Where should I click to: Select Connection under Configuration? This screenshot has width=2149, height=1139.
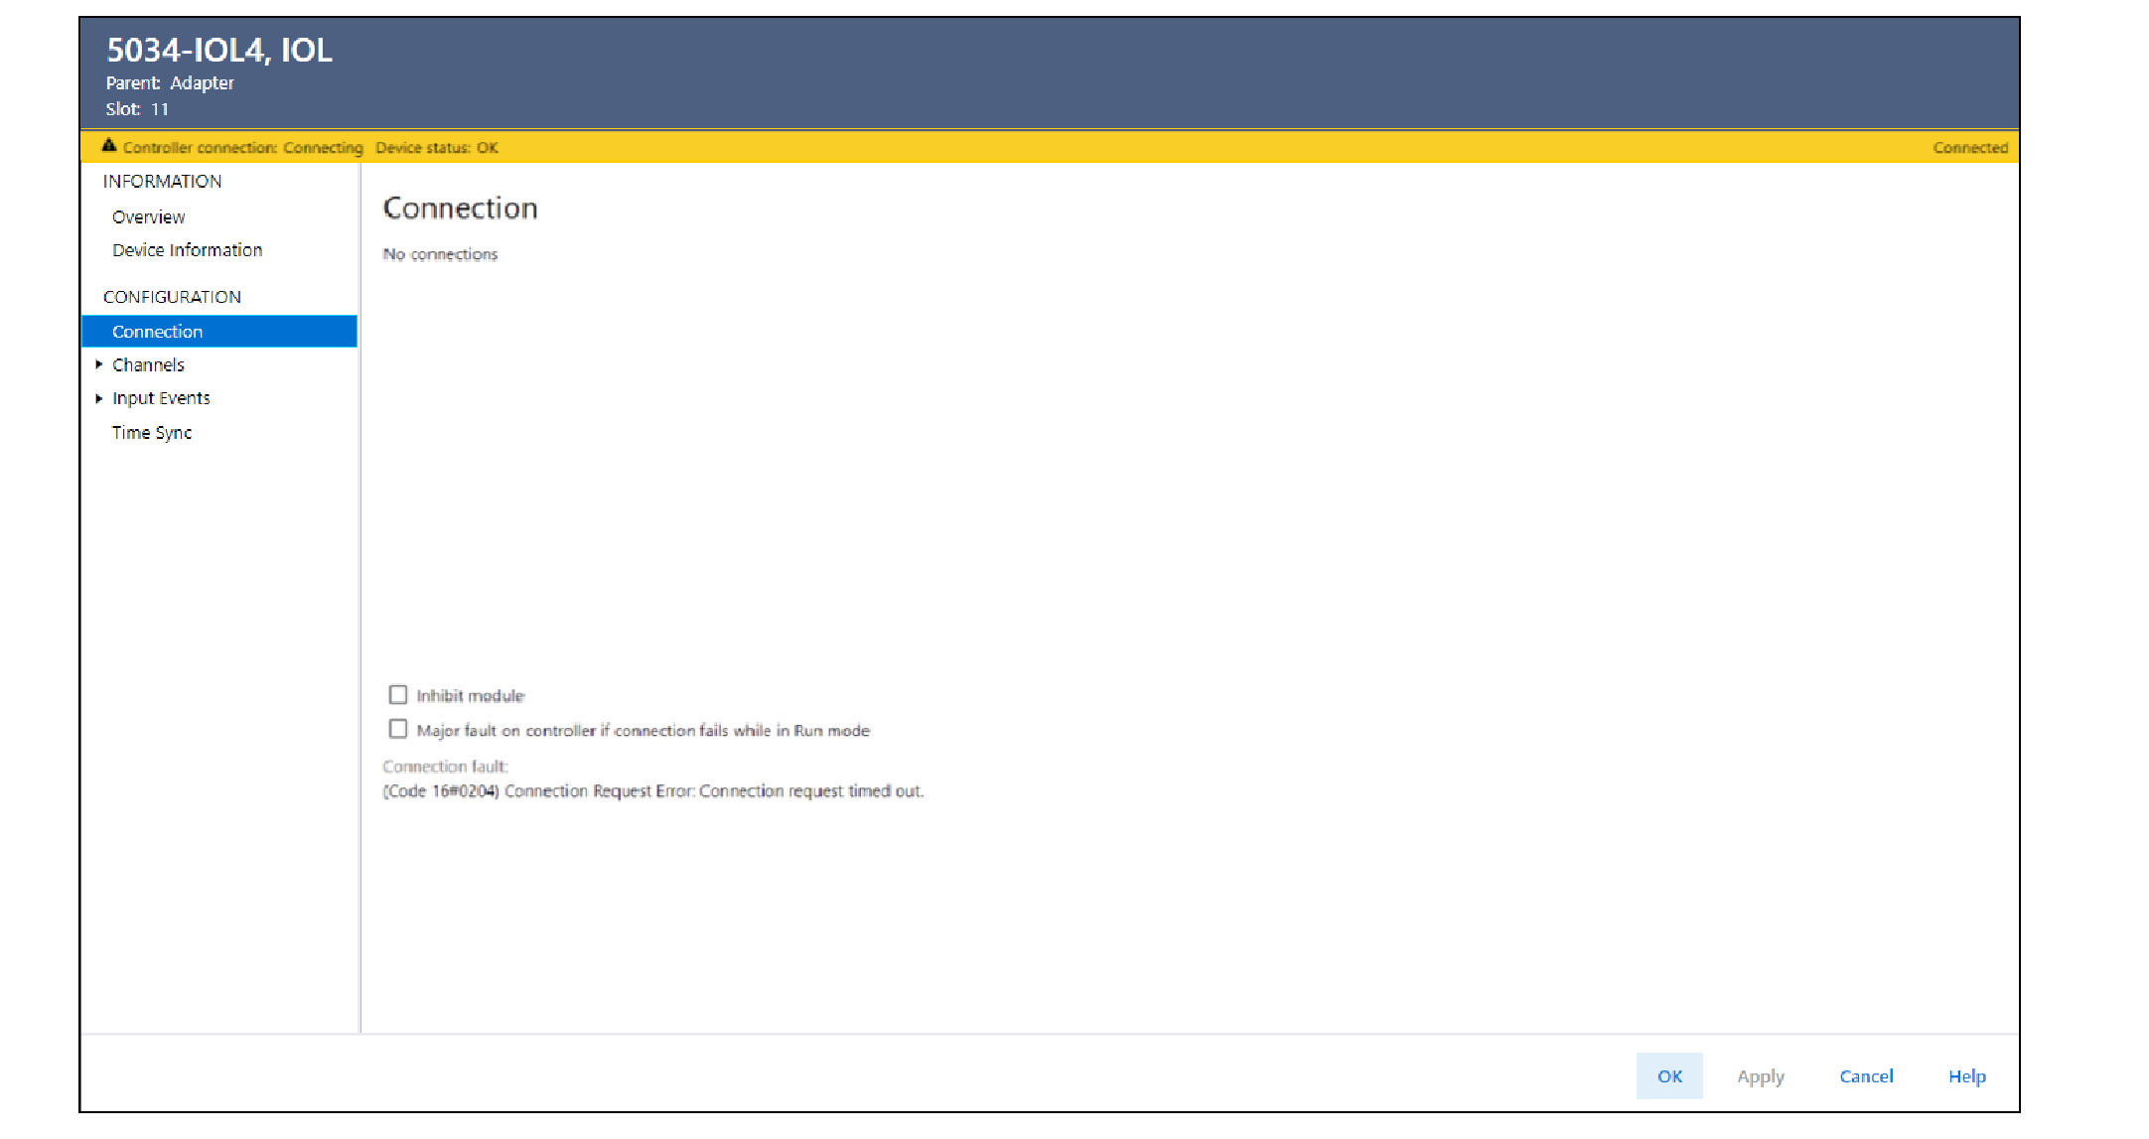[x=157, y=331]
